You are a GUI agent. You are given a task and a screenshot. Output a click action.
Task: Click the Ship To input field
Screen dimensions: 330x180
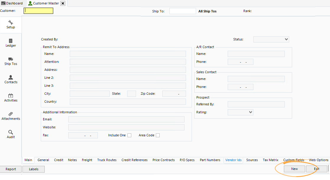pyautogui.click(x=182, y=11)
